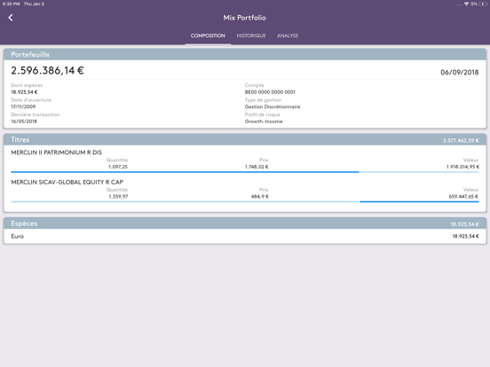
Task: Tap price 484,9 €
Action: pos(260,197)
